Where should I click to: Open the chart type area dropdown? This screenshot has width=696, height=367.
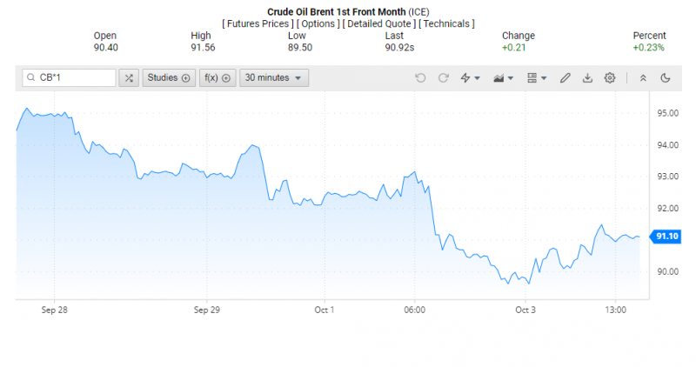tap(503, 78)
